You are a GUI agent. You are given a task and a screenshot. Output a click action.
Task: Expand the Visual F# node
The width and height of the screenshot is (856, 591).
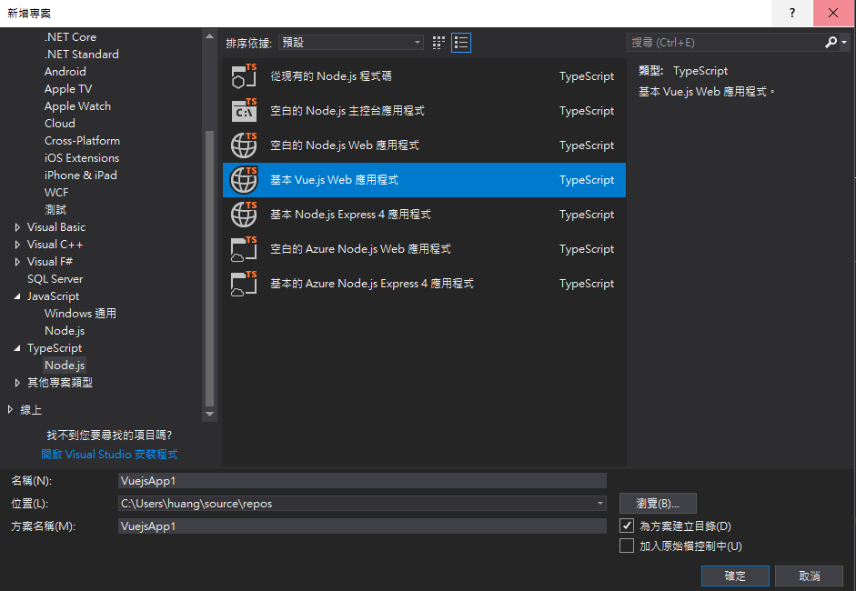click(x=17, y=262)
